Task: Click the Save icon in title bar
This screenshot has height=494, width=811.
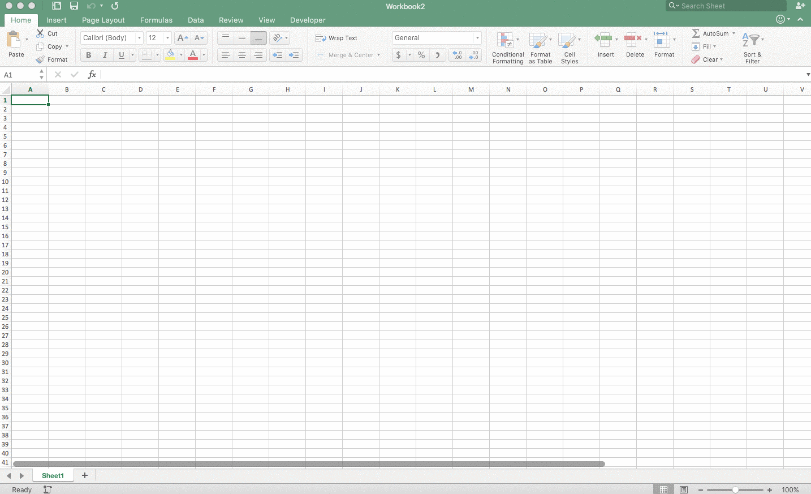Action: coord(74,6)
